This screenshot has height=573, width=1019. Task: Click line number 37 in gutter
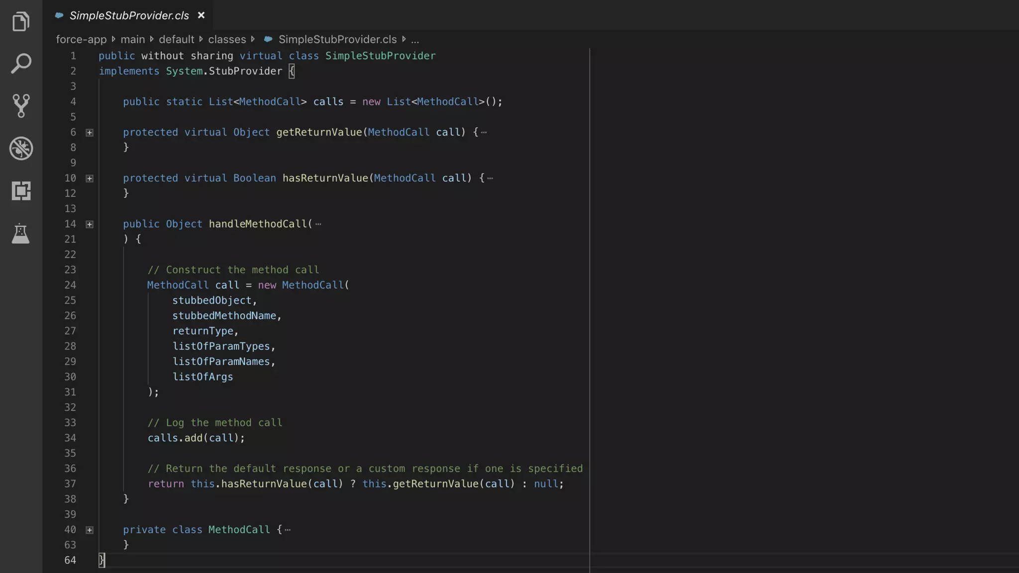(x=70, y=484)
